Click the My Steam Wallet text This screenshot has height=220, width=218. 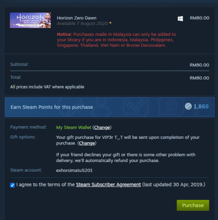click(x=74, y=127)
